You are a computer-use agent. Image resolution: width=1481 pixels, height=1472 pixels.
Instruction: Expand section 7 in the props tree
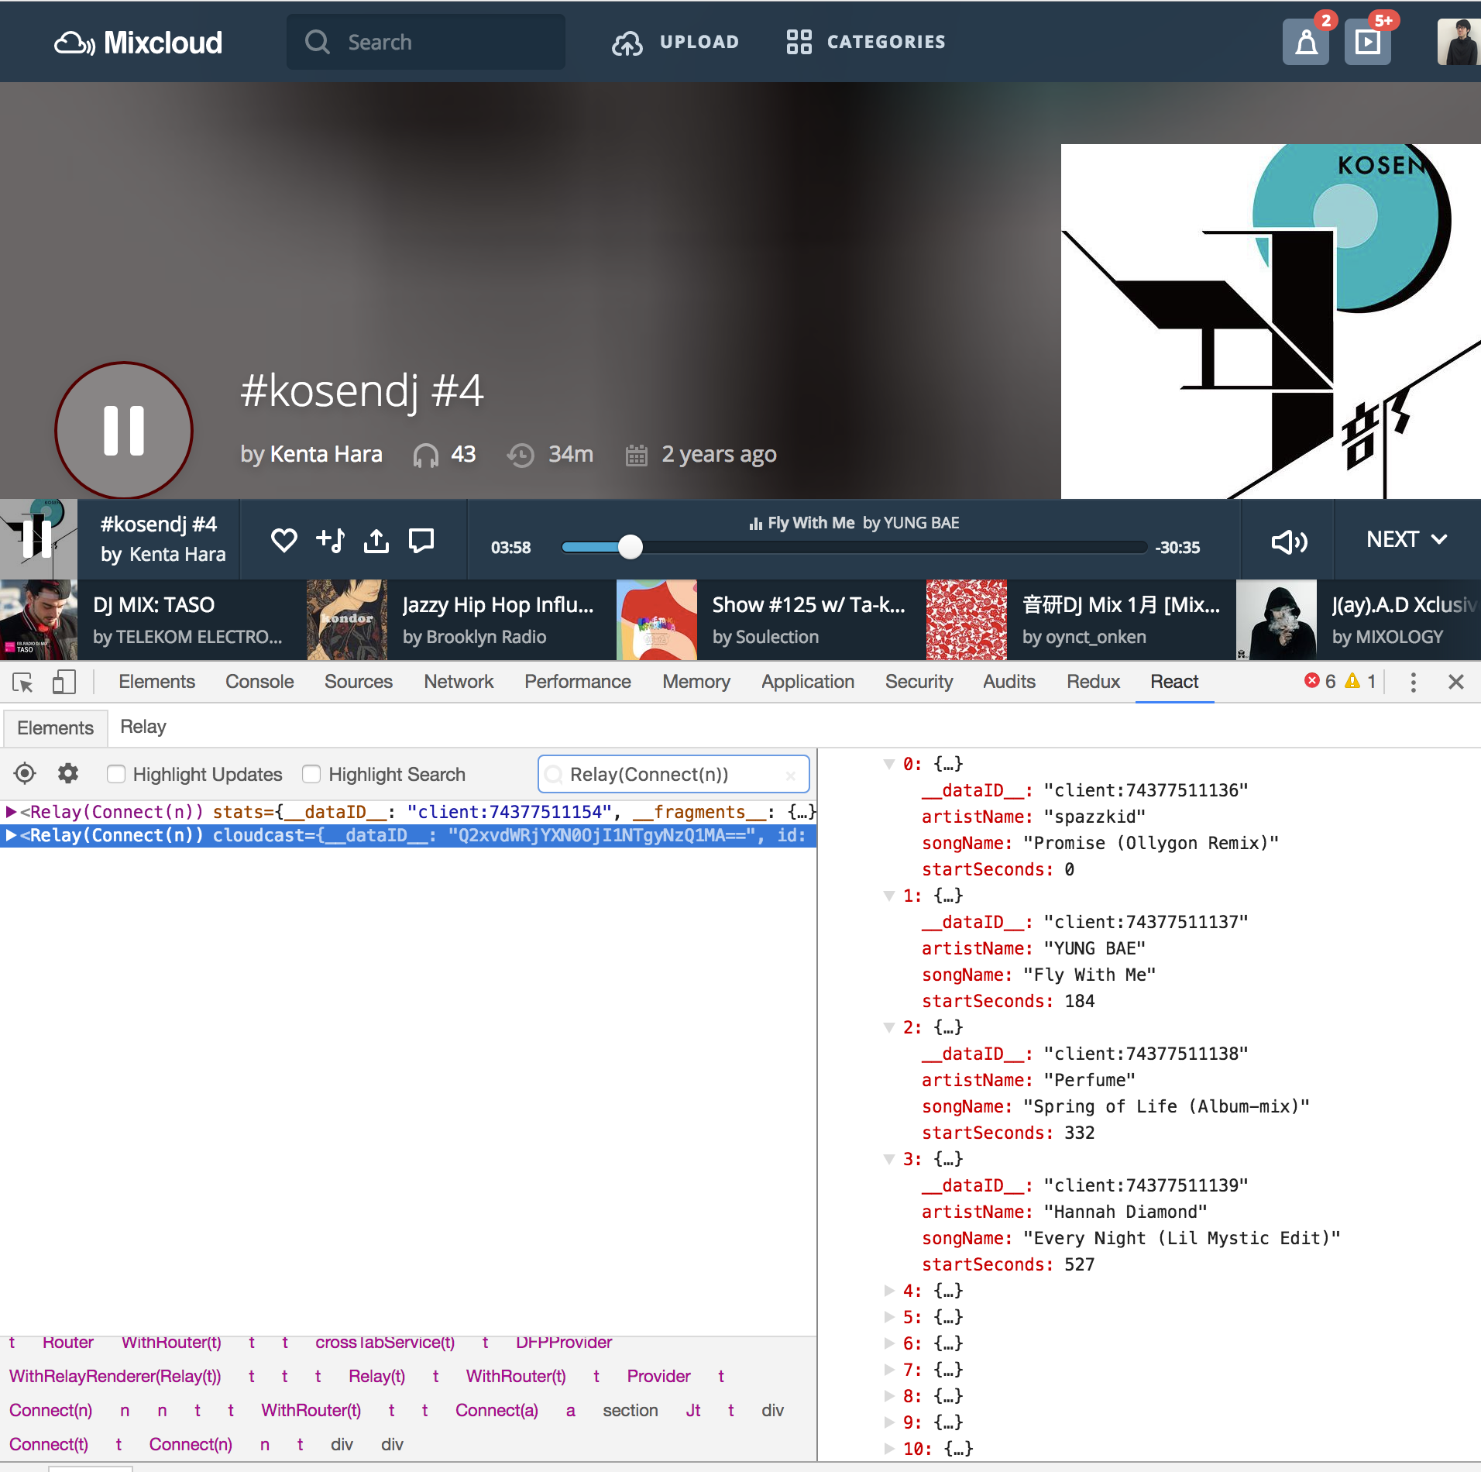889,1370
